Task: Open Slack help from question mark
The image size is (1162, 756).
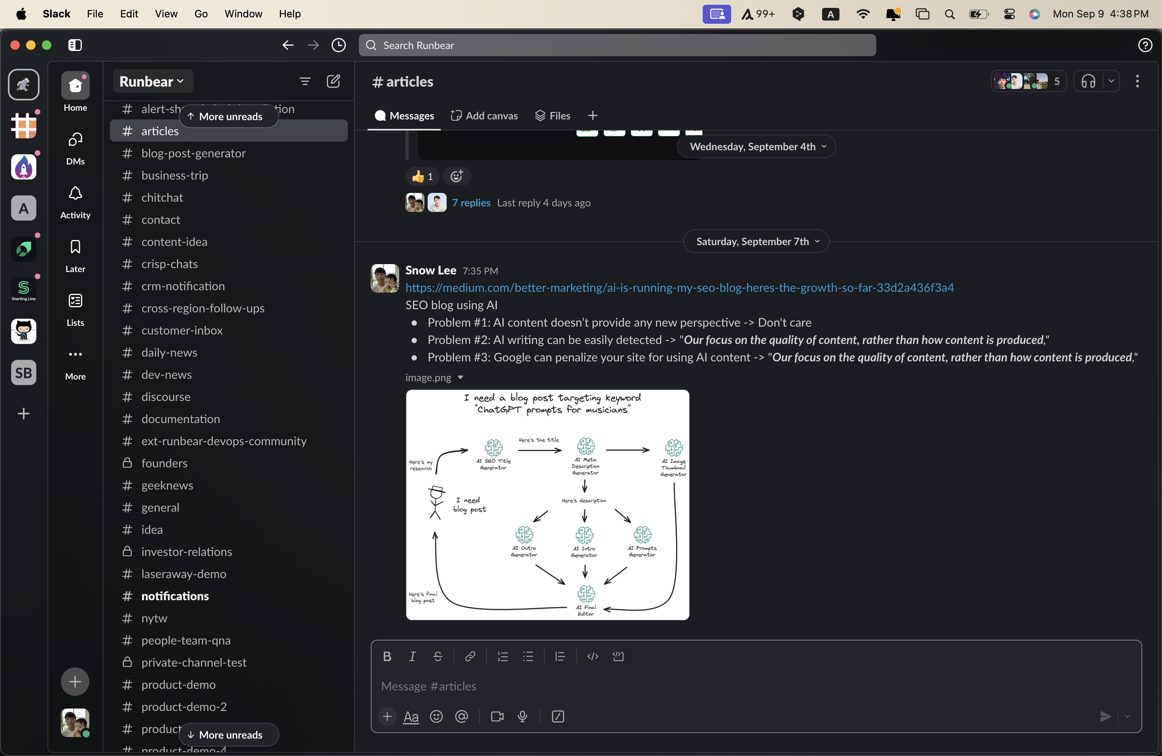Action: pos(1145,45)
